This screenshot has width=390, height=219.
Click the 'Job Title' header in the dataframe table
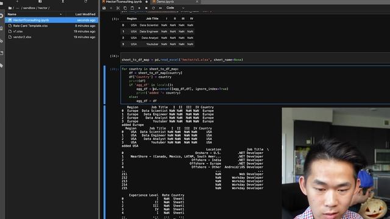(152, 19)
